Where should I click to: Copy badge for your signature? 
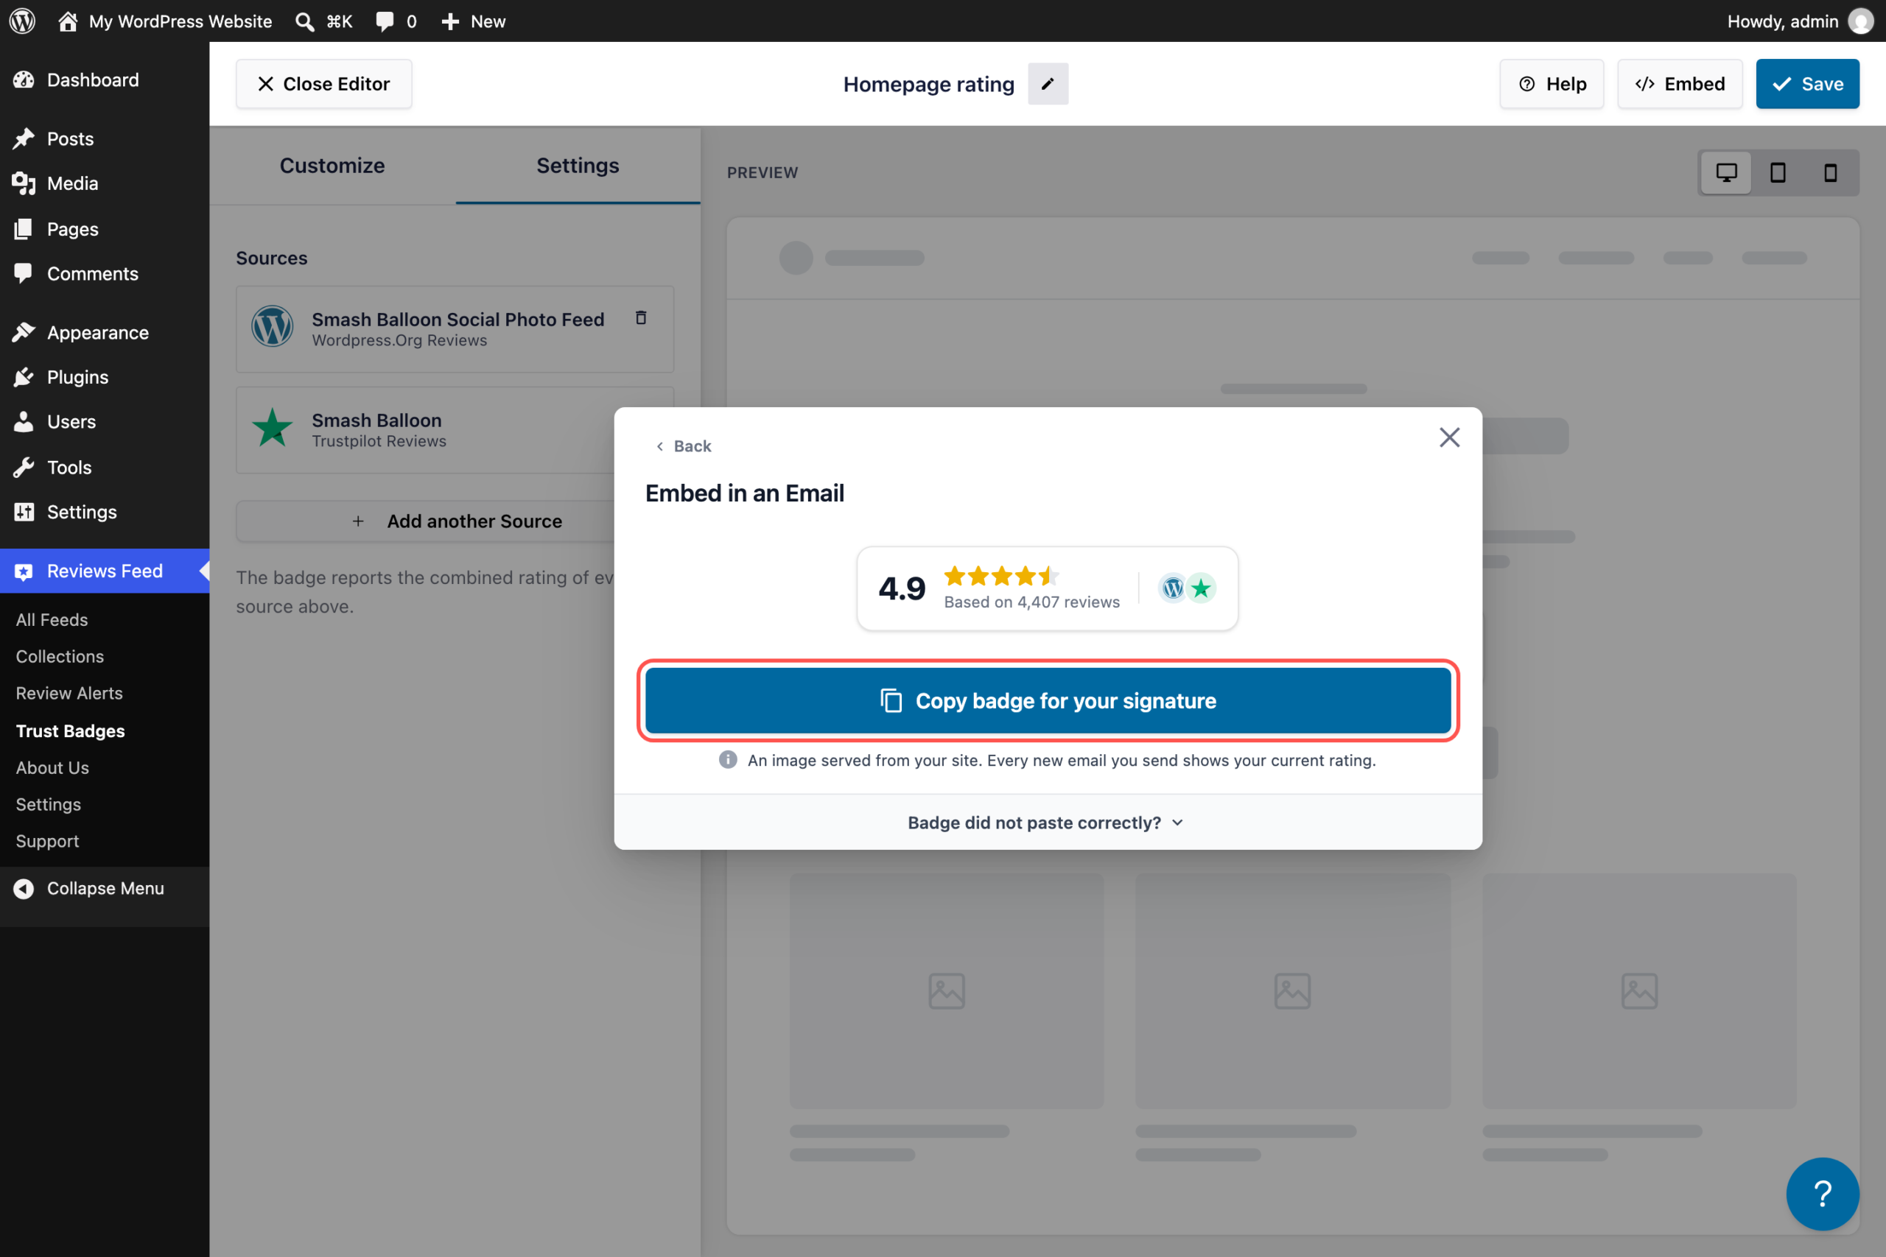[1048, 700]
